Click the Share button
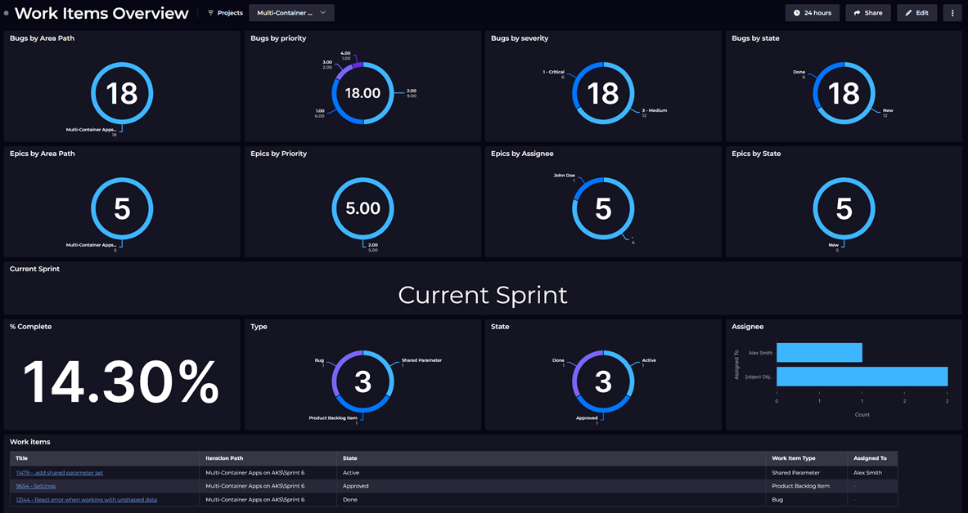This screenshot has width=968, height=513. click(867, 12)
